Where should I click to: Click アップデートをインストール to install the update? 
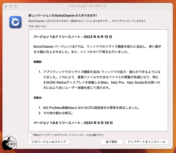coord(146,142)
